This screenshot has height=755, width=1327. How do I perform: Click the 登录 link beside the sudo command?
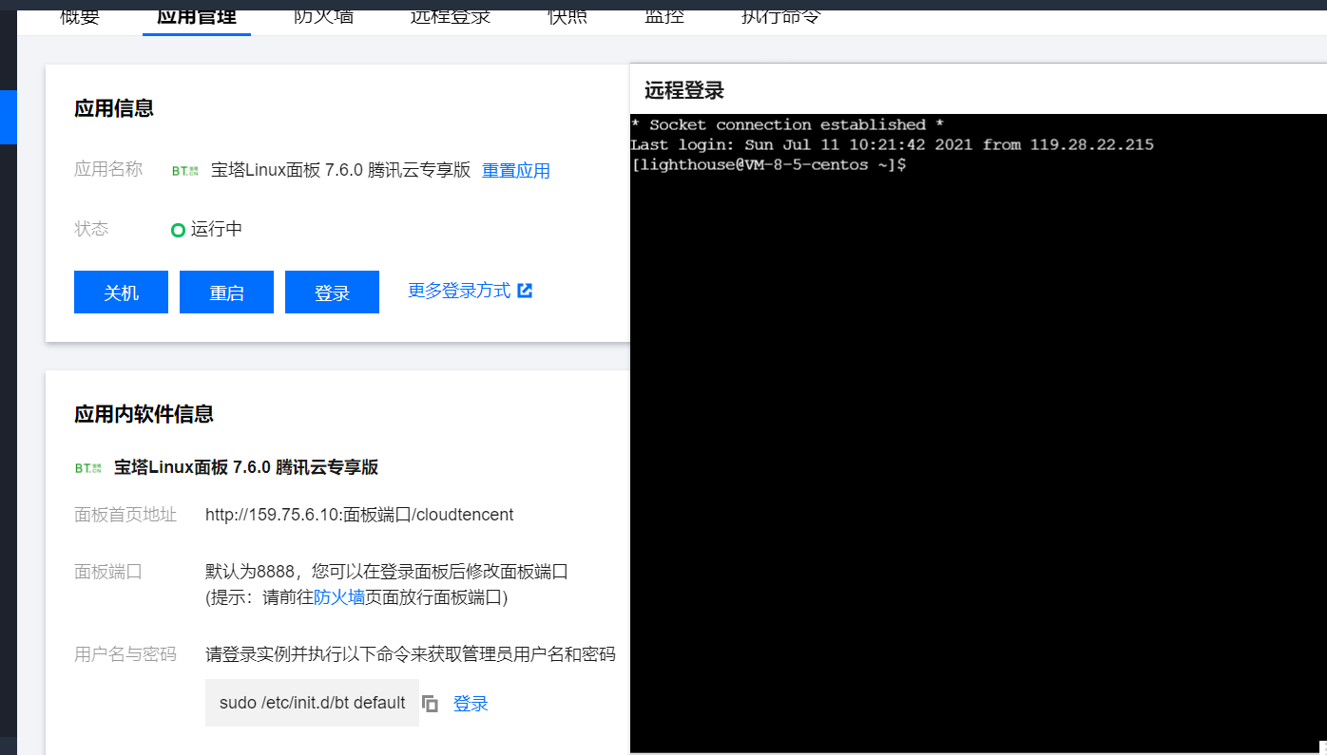[x=471, y=704]
